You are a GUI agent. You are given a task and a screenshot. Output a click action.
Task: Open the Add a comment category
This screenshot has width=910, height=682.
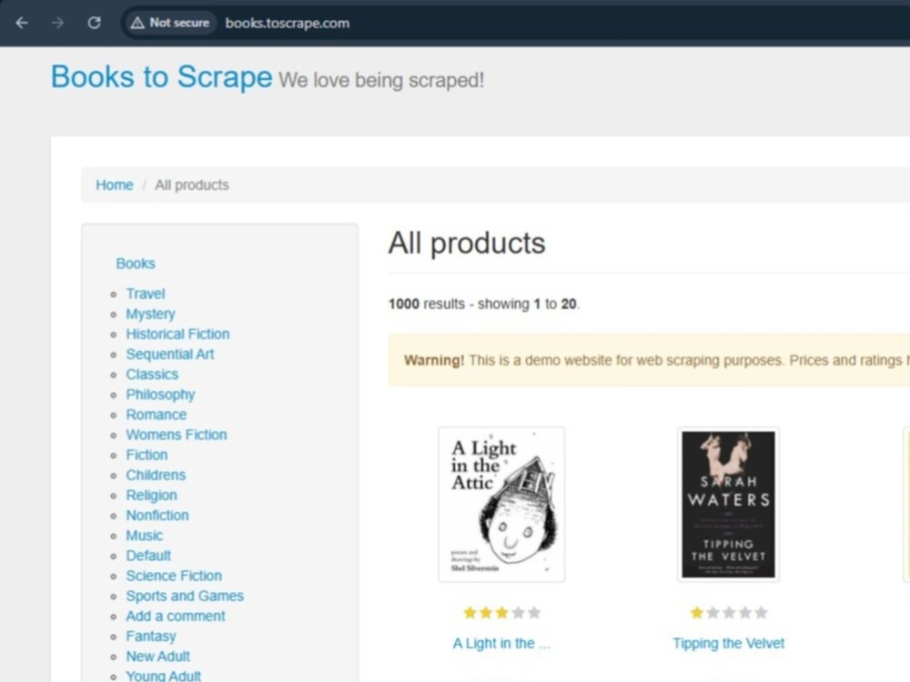(176, 616)
